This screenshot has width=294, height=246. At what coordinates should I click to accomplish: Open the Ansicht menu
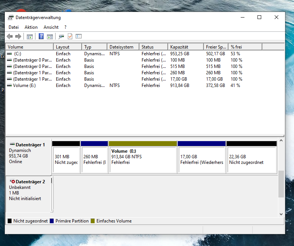(51, 27)
